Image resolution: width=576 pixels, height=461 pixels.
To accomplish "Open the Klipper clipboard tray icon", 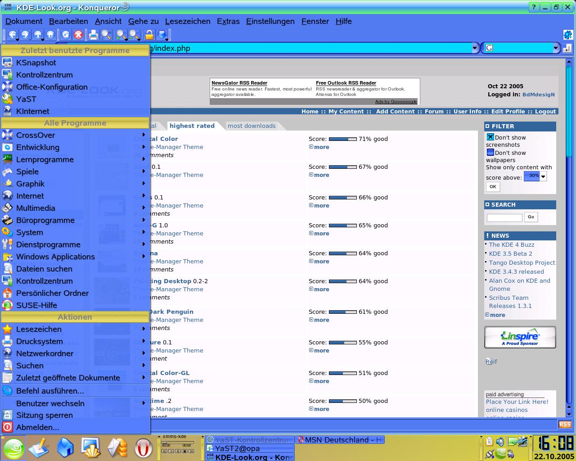I will 490,442.
